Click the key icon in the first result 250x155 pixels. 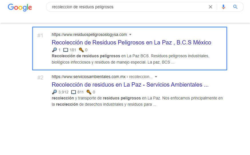(x=81, y=50)
